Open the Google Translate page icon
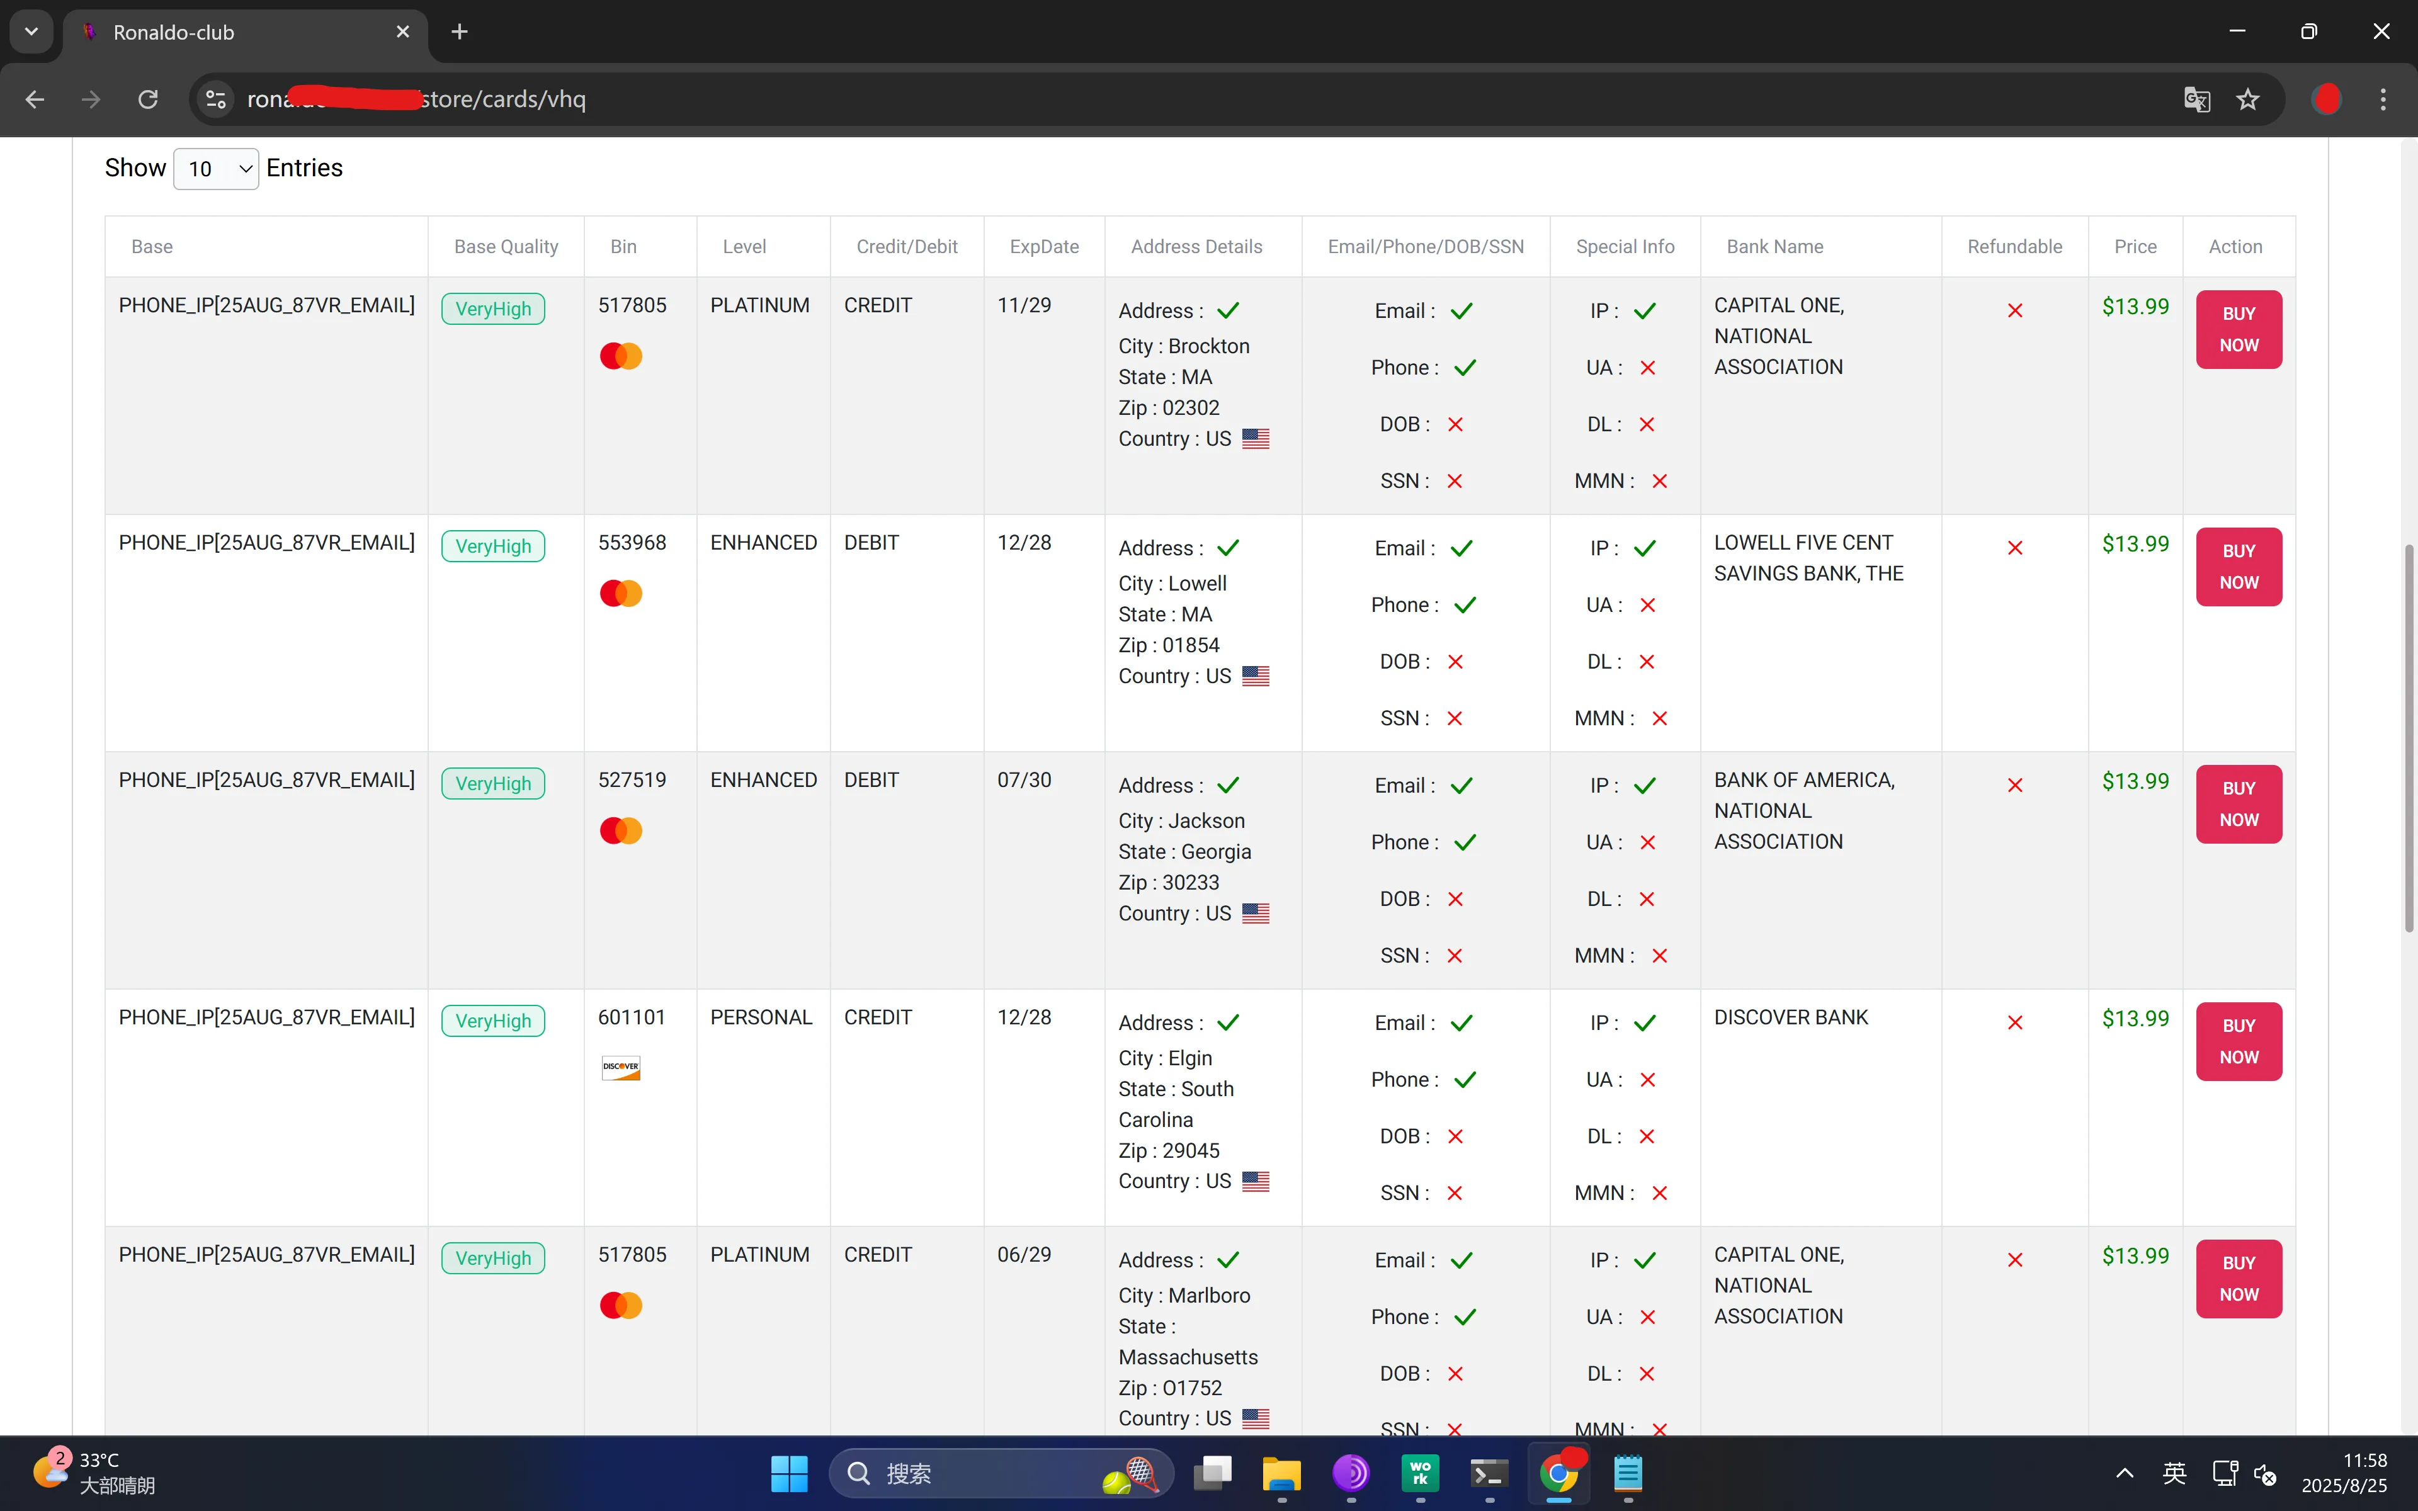Screen dimensions: 2418x1511 point(2196,99)
